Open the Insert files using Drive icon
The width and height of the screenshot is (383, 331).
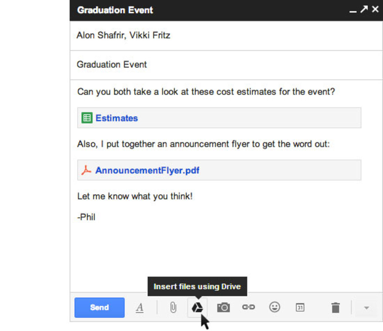pos(197,307)
